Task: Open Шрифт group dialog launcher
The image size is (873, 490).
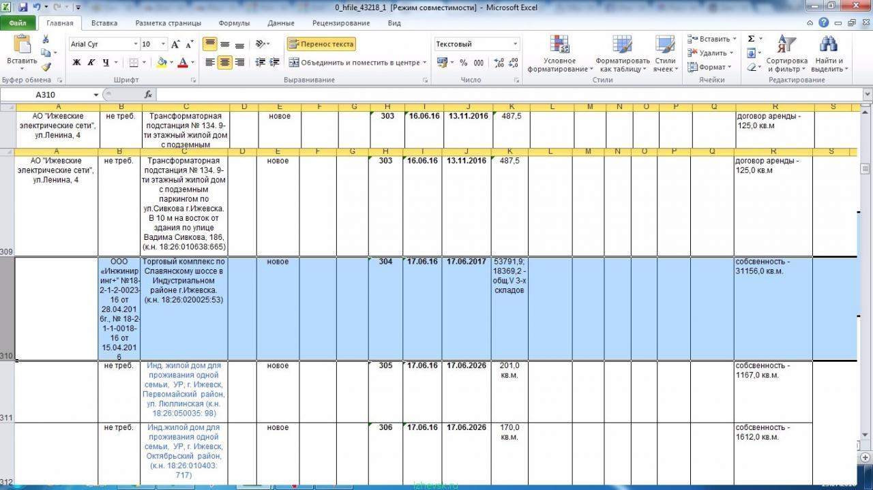Action: (194, 80)
